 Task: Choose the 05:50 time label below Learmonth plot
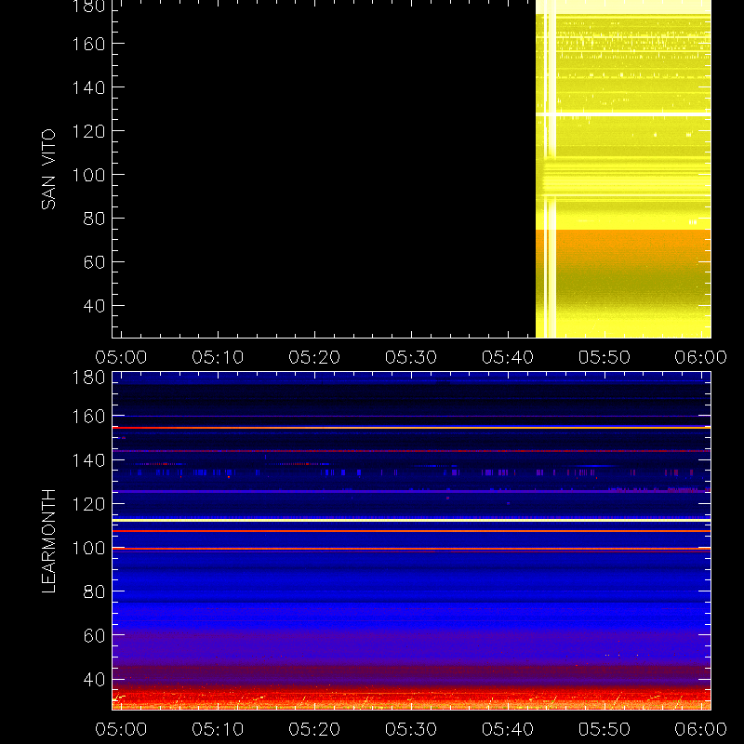[x=604, y=729]
